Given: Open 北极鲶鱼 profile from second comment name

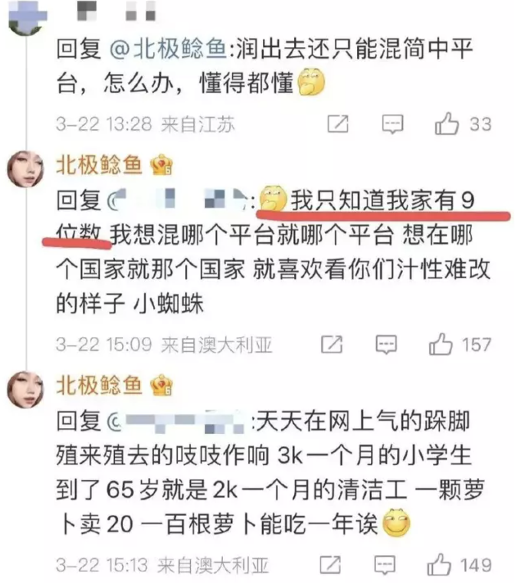Looking at the screenshot, I should pos(99,165).
